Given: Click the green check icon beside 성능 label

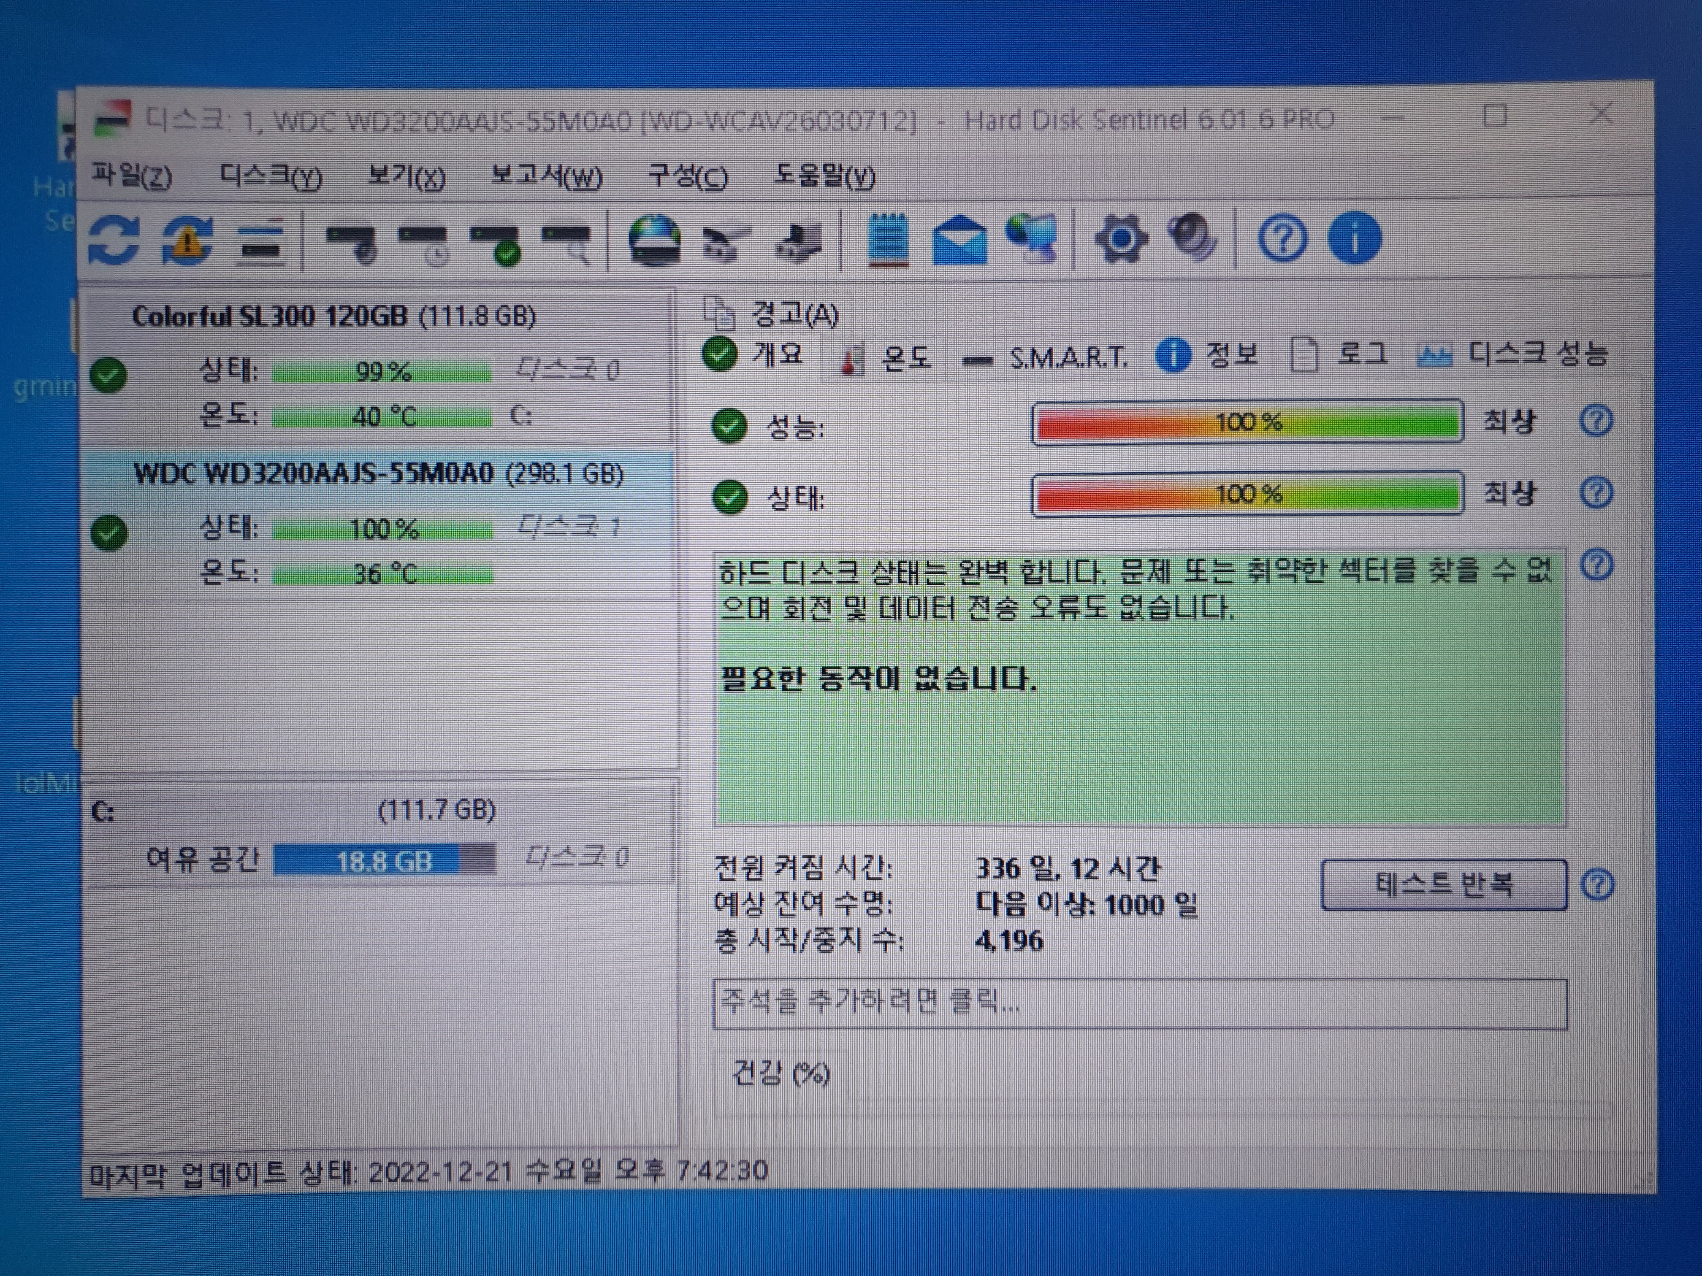Looking at the screenshot, I should (729, 426).
